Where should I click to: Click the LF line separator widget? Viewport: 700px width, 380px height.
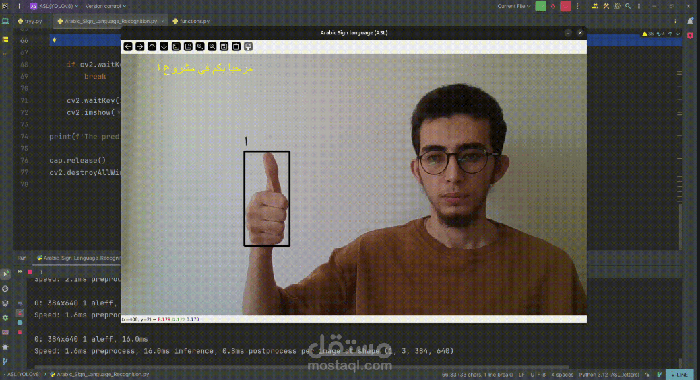point(521,375)
